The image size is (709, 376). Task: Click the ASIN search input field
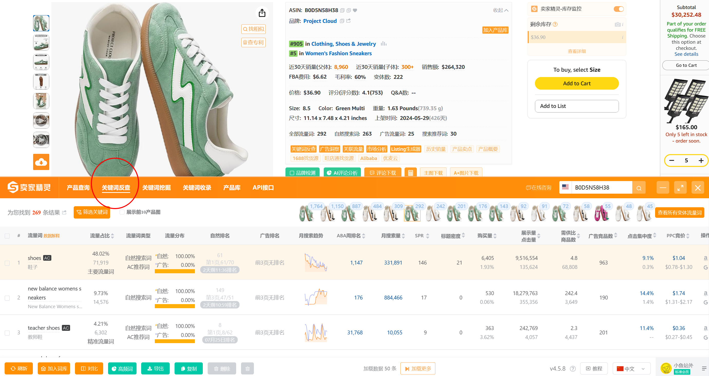click(x=602, y=188)
